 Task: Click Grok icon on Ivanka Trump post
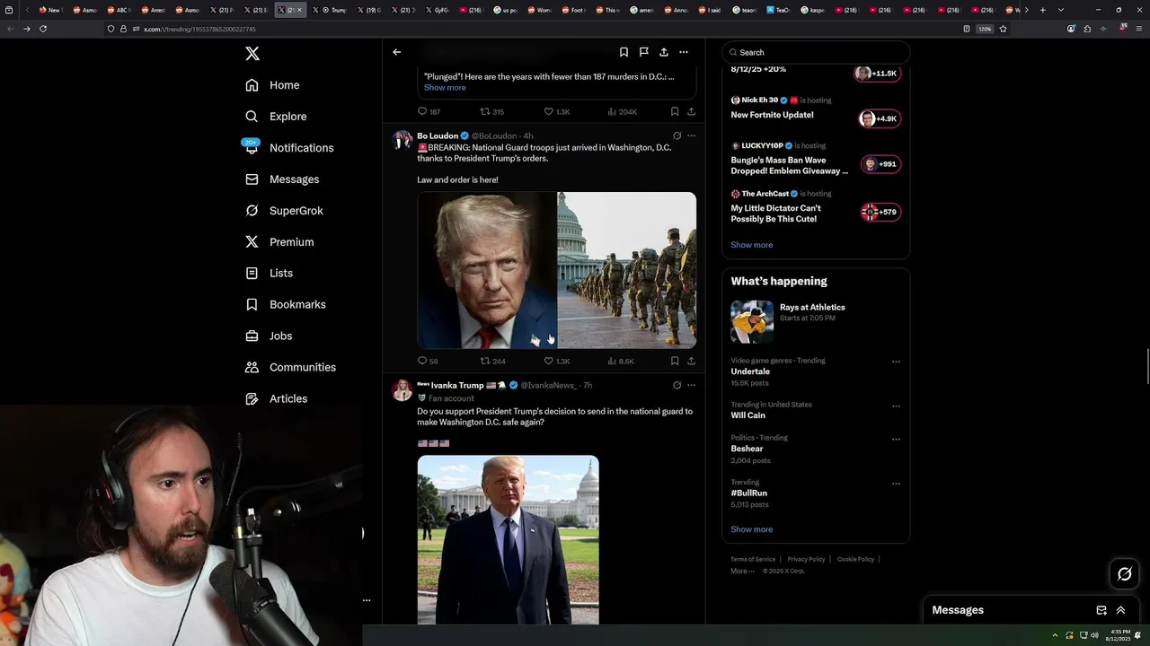click(677, 385)
